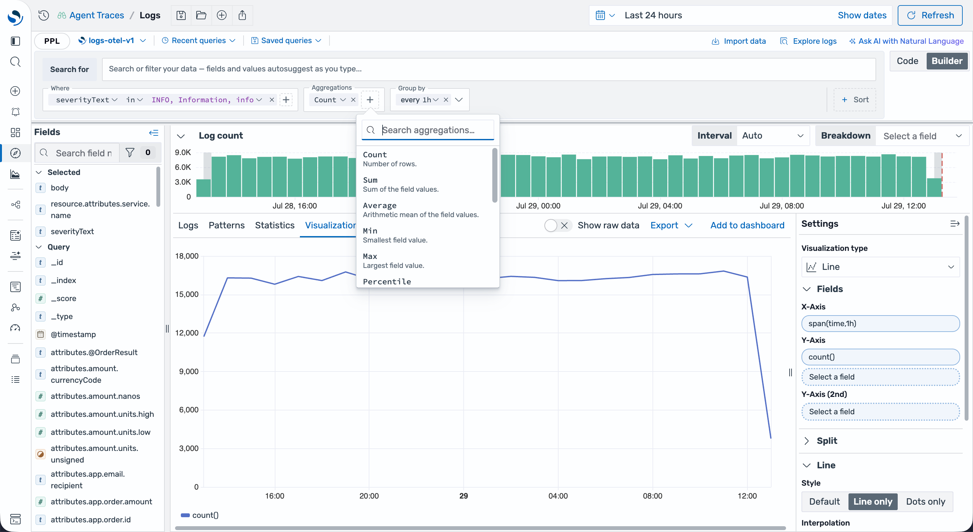Open the Interval Auto dropdown
The height and width of the screenshot is (532, 973).
(x=773, y=135)
